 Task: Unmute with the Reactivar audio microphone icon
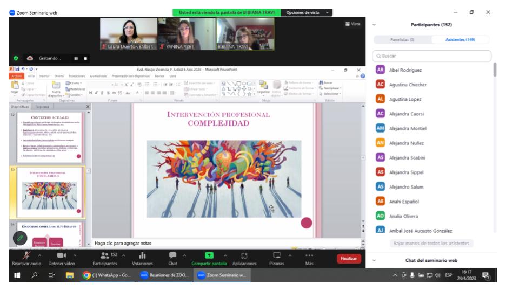click(26, 255)
